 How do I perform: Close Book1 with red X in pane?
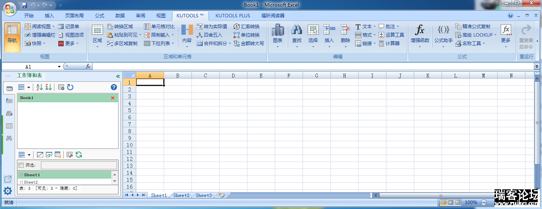pyautogui.click(x=113, y=98)
